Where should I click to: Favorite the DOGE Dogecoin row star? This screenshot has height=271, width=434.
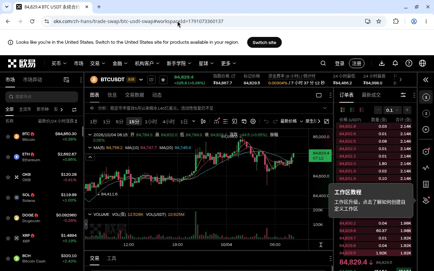pos(8,218)
